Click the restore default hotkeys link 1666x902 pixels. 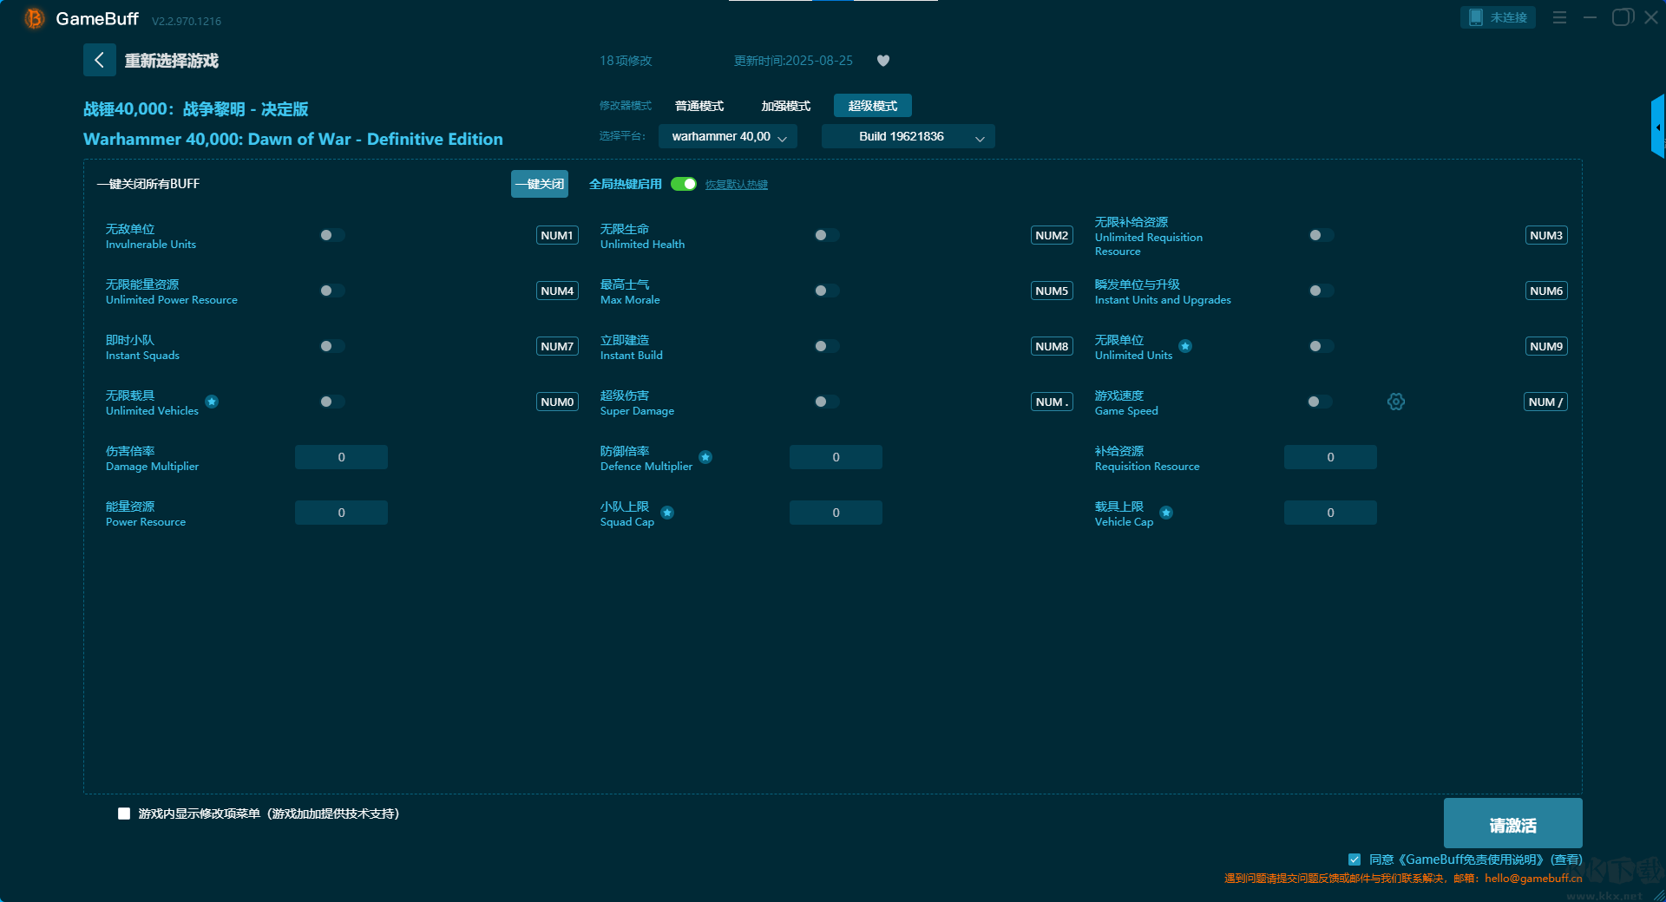[x=736, y=185]
